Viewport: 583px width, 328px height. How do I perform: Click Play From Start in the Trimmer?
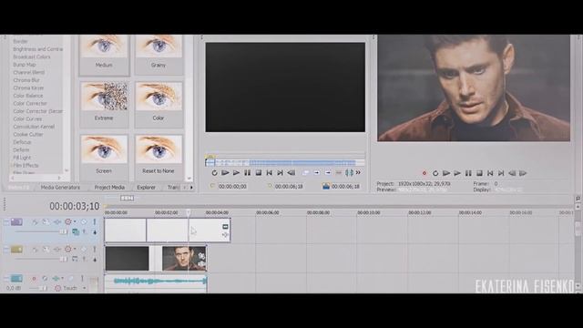click(x=225, y=173)
